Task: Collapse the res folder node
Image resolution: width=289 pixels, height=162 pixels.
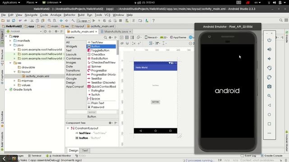Action: pyautogui.click(x=10, y=63)
